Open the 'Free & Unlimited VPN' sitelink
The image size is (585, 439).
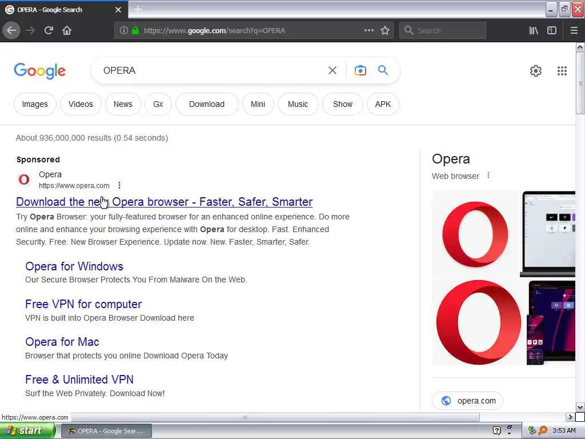click(x=79, y=380)
